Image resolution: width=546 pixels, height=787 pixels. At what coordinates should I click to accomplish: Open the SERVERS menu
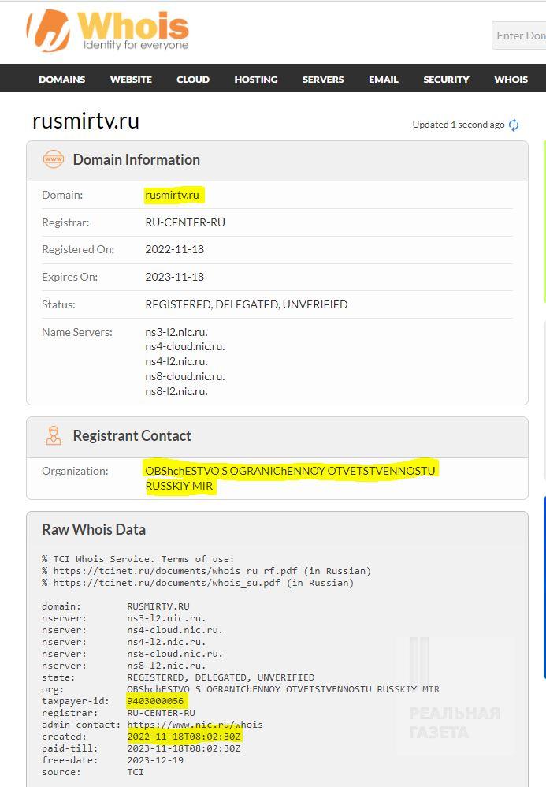(x=323, y=80)
